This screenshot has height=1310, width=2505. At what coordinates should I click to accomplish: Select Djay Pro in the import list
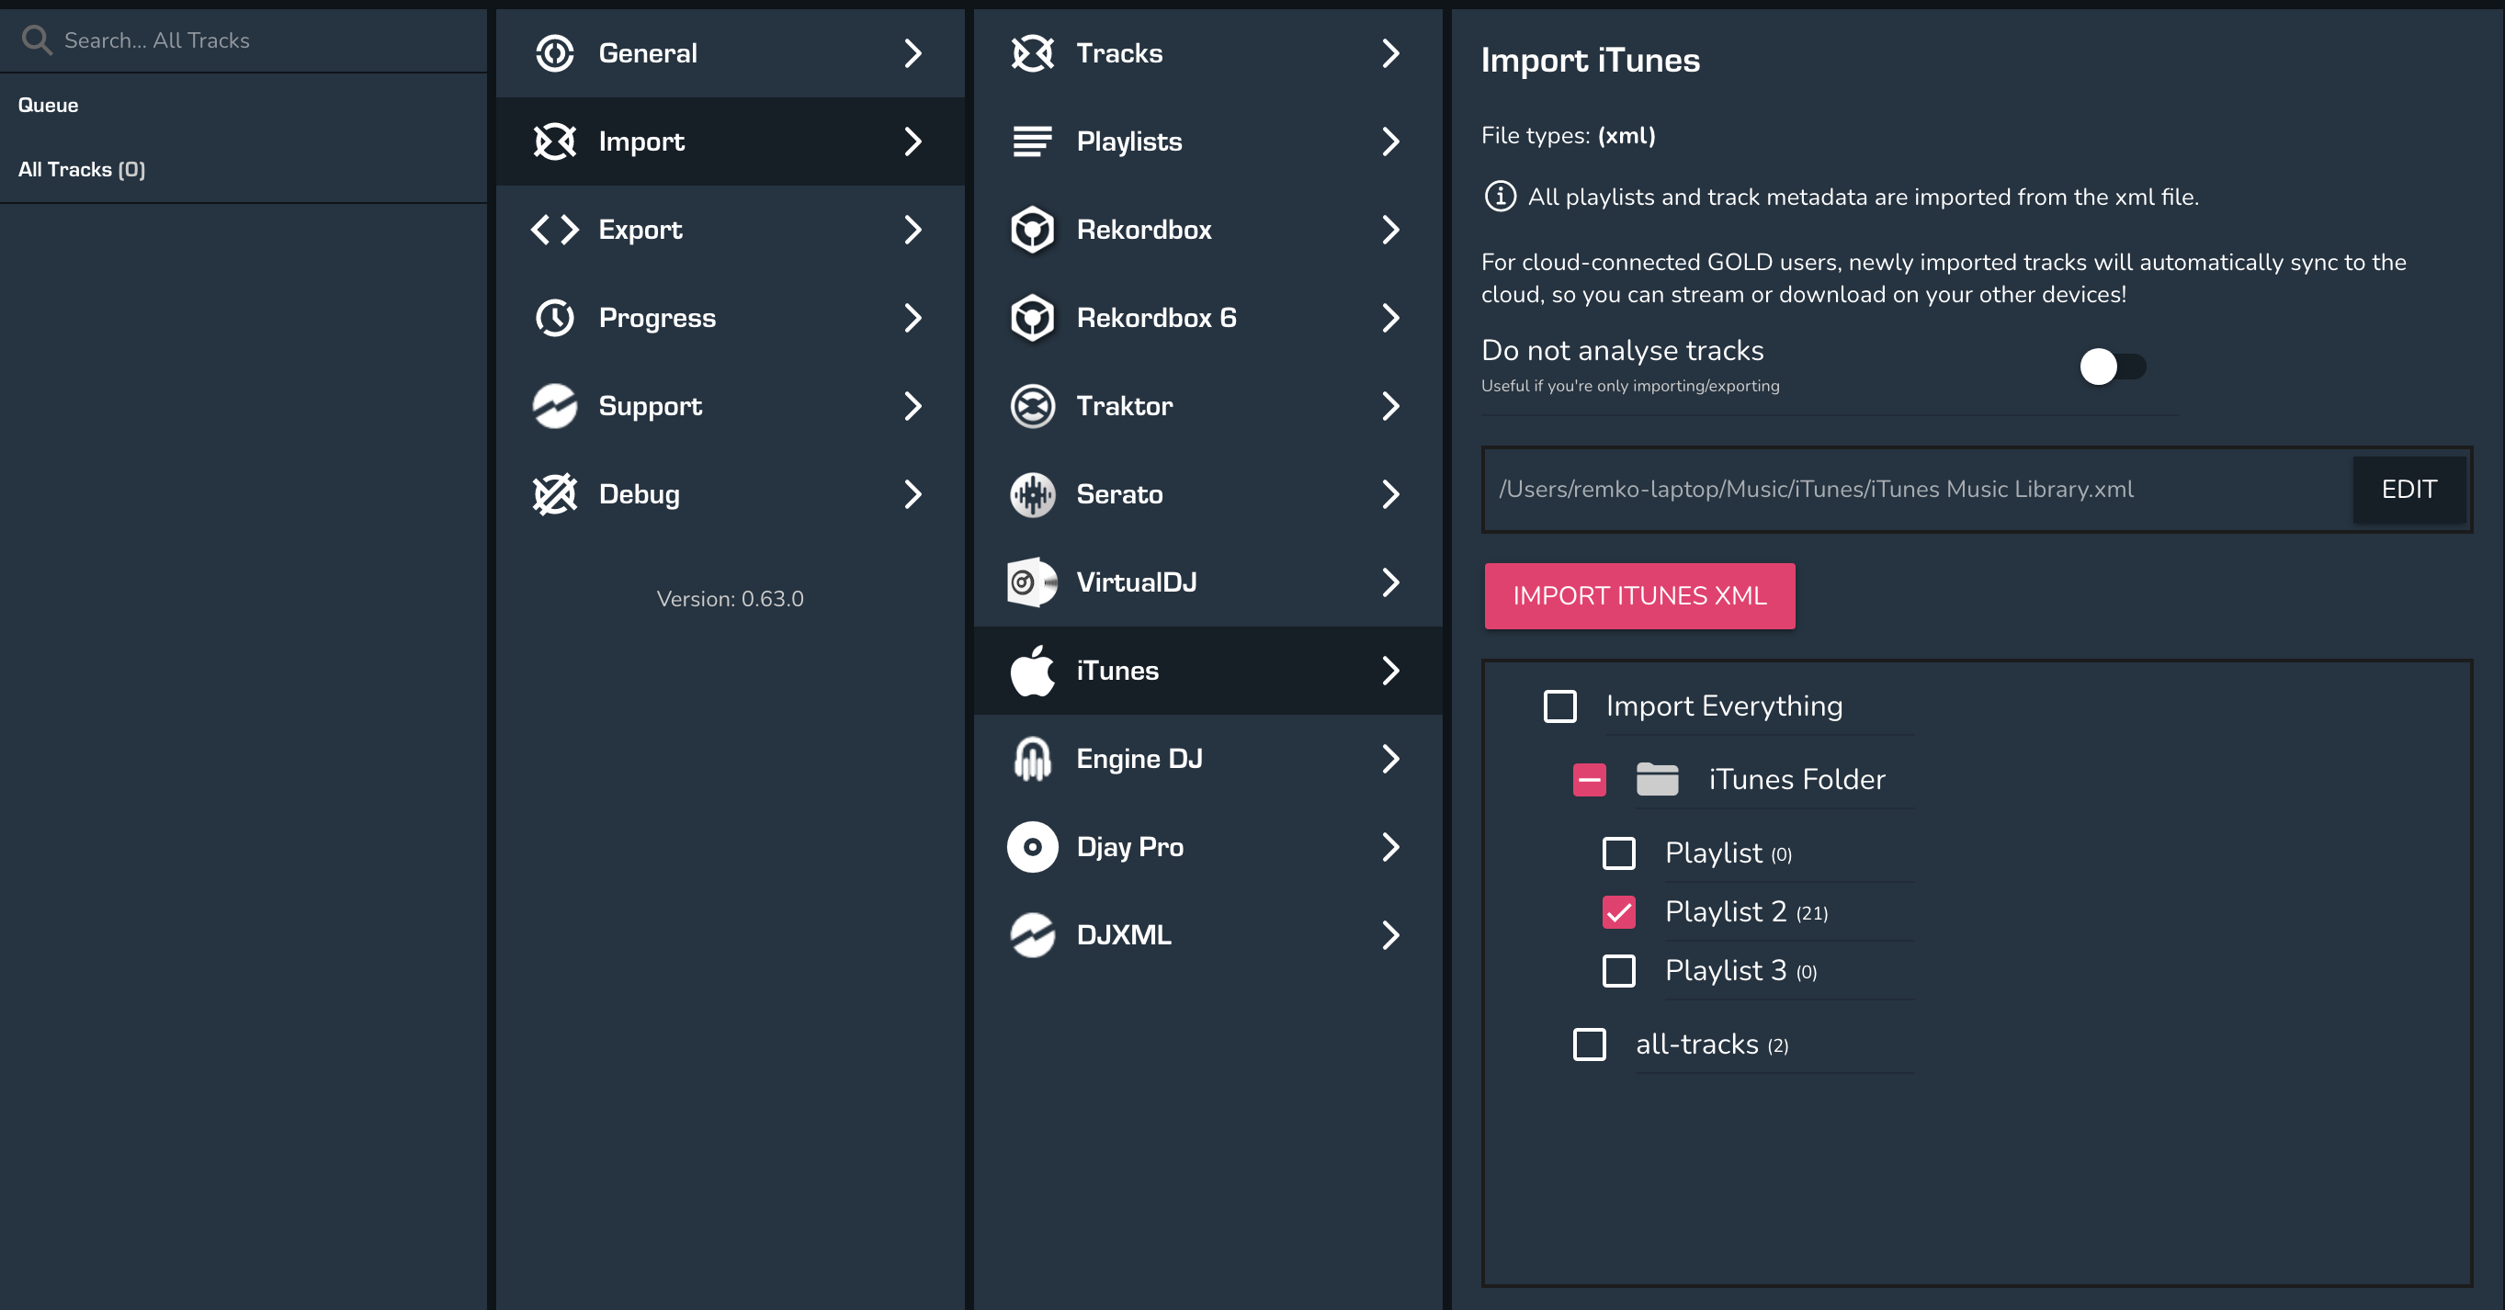[x=1207, y=847]
